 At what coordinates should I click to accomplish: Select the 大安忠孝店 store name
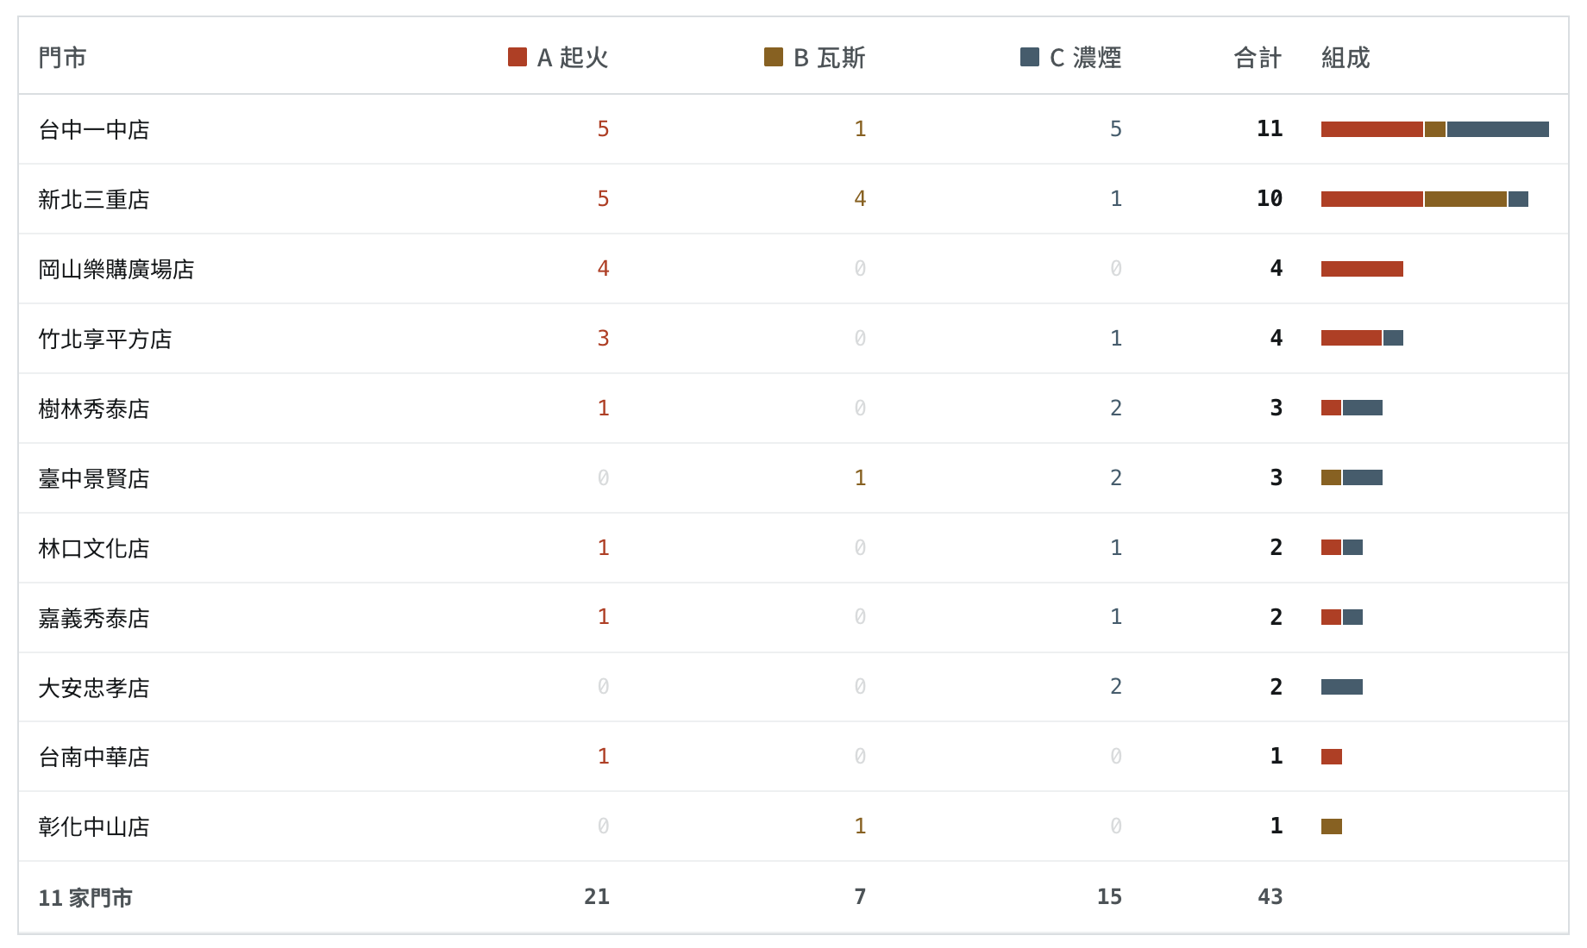pyautogui.click(x=94, y=688)
